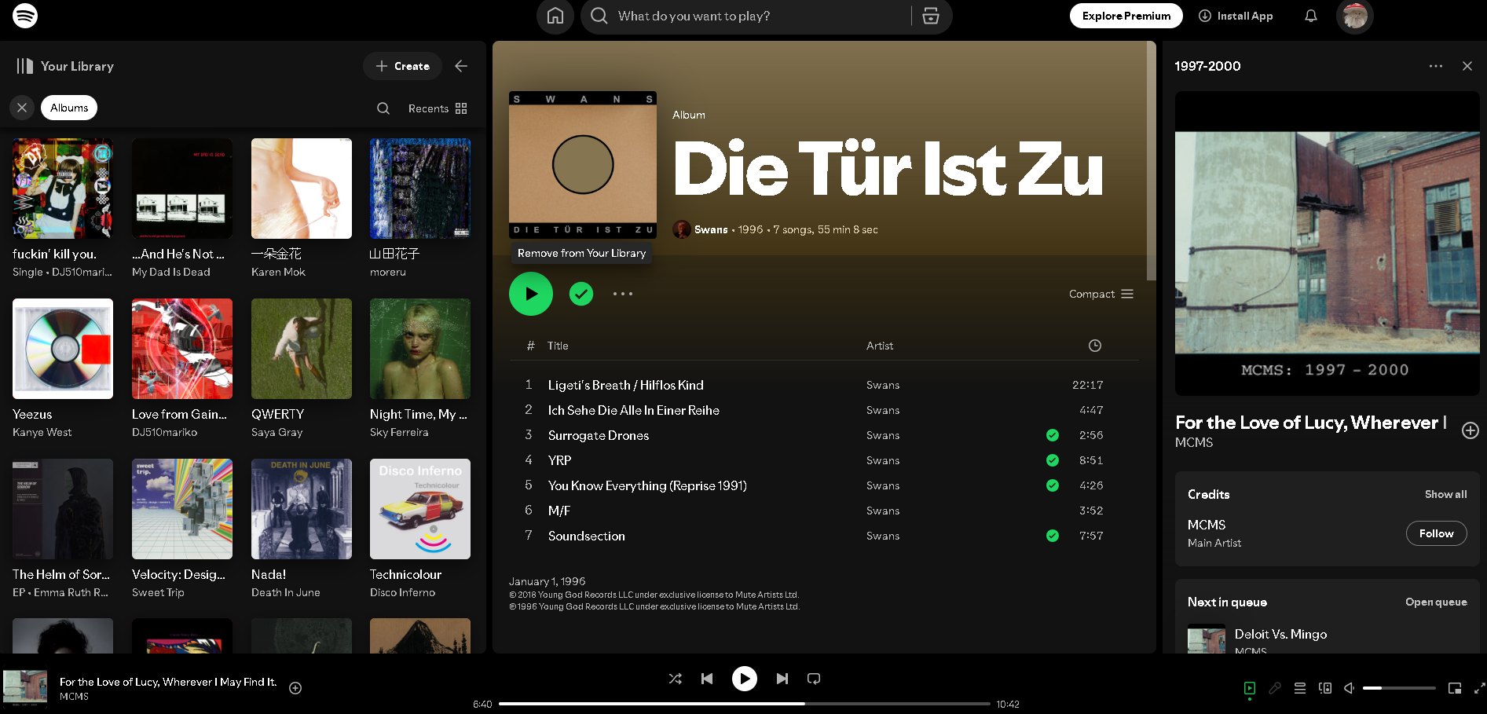
Task: Open queue link
Action: click(1436, 602)
